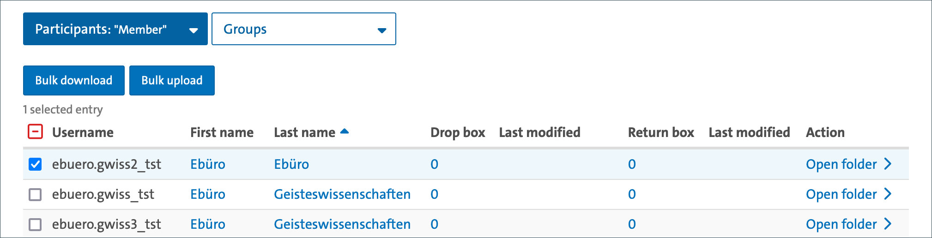Sort table by Username column header

tap(83, 132)
